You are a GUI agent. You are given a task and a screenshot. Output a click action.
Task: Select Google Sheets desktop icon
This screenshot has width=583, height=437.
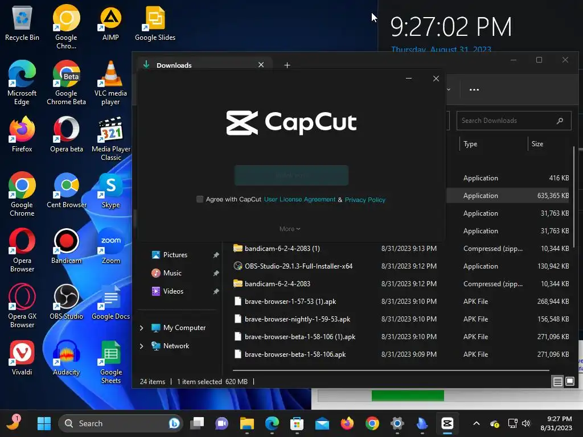point(110,362)
